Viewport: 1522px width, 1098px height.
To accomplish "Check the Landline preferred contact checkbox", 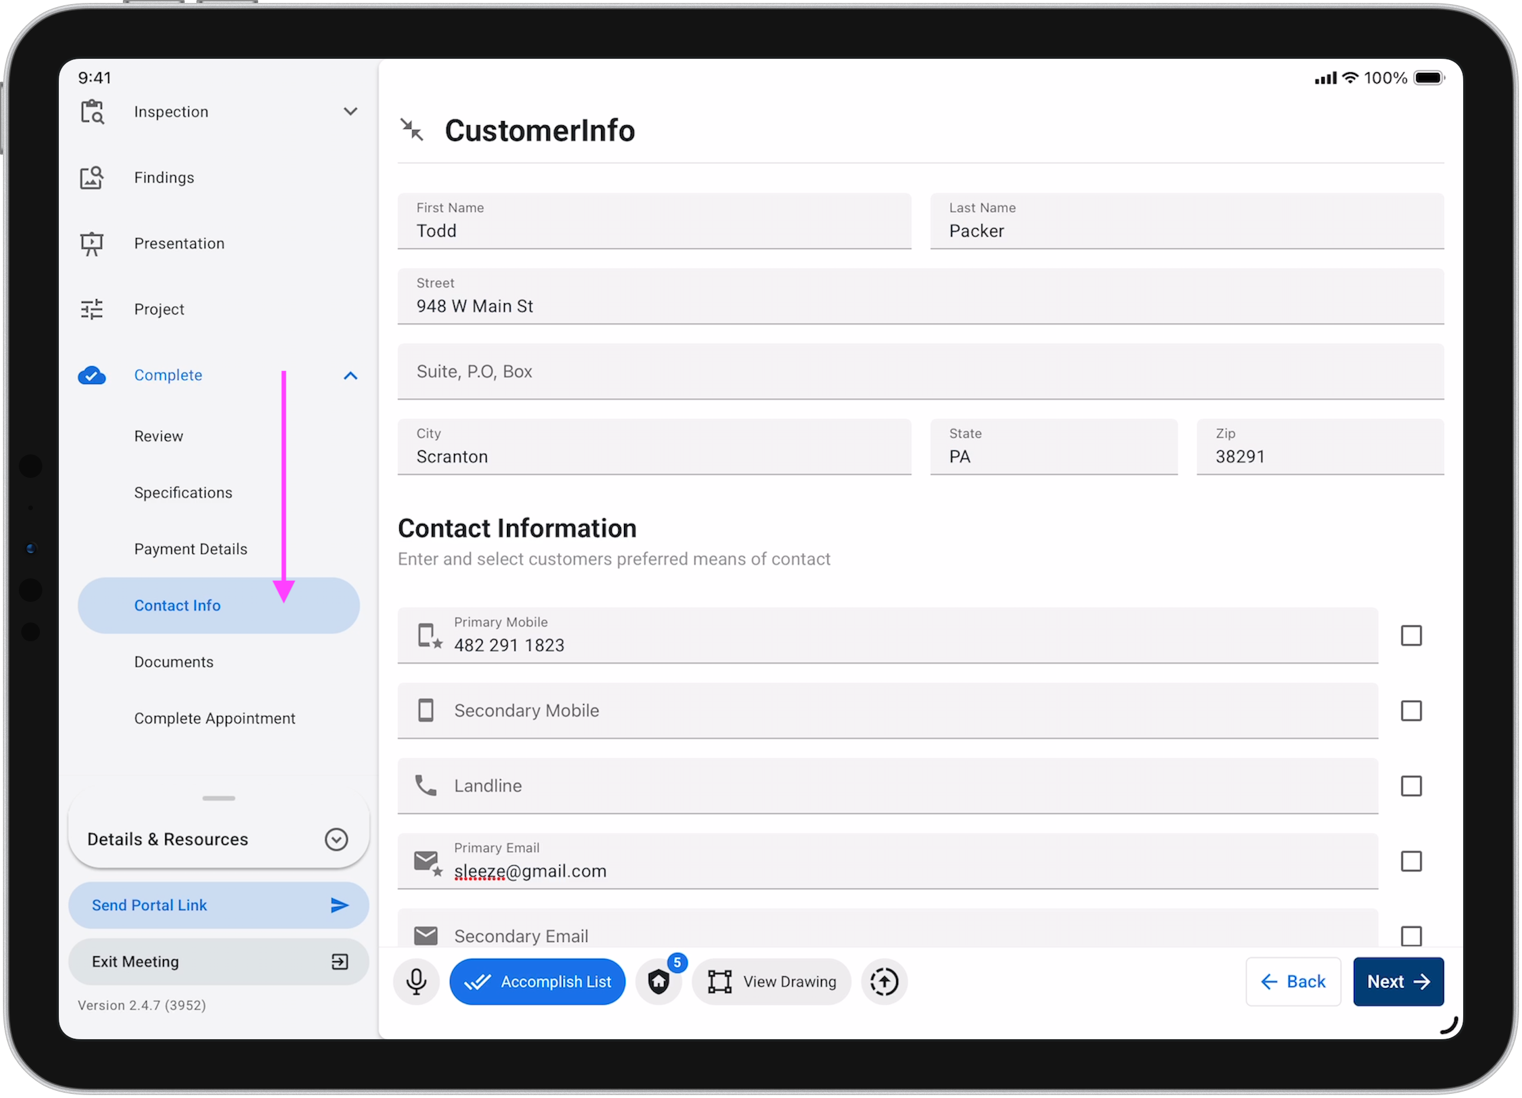I will pos(1411,785).
